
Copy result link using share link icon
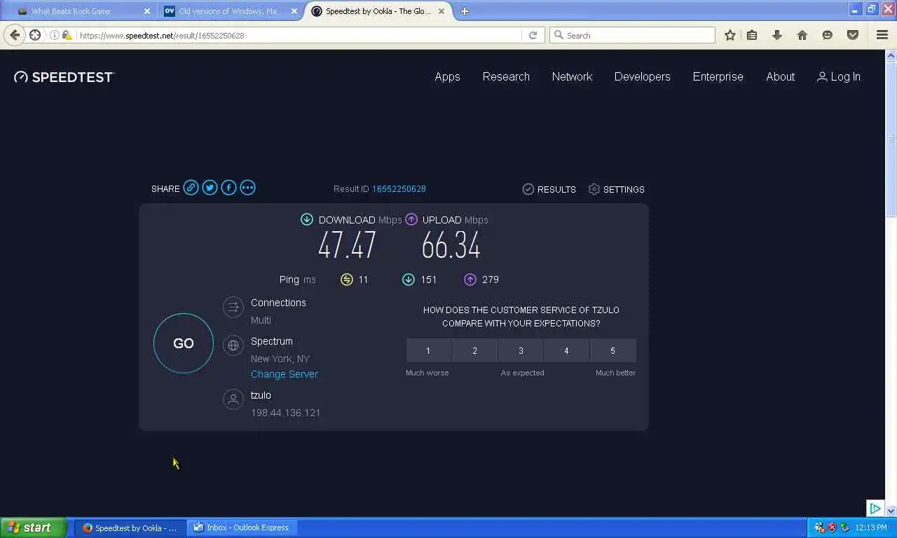tap(191, 188)
